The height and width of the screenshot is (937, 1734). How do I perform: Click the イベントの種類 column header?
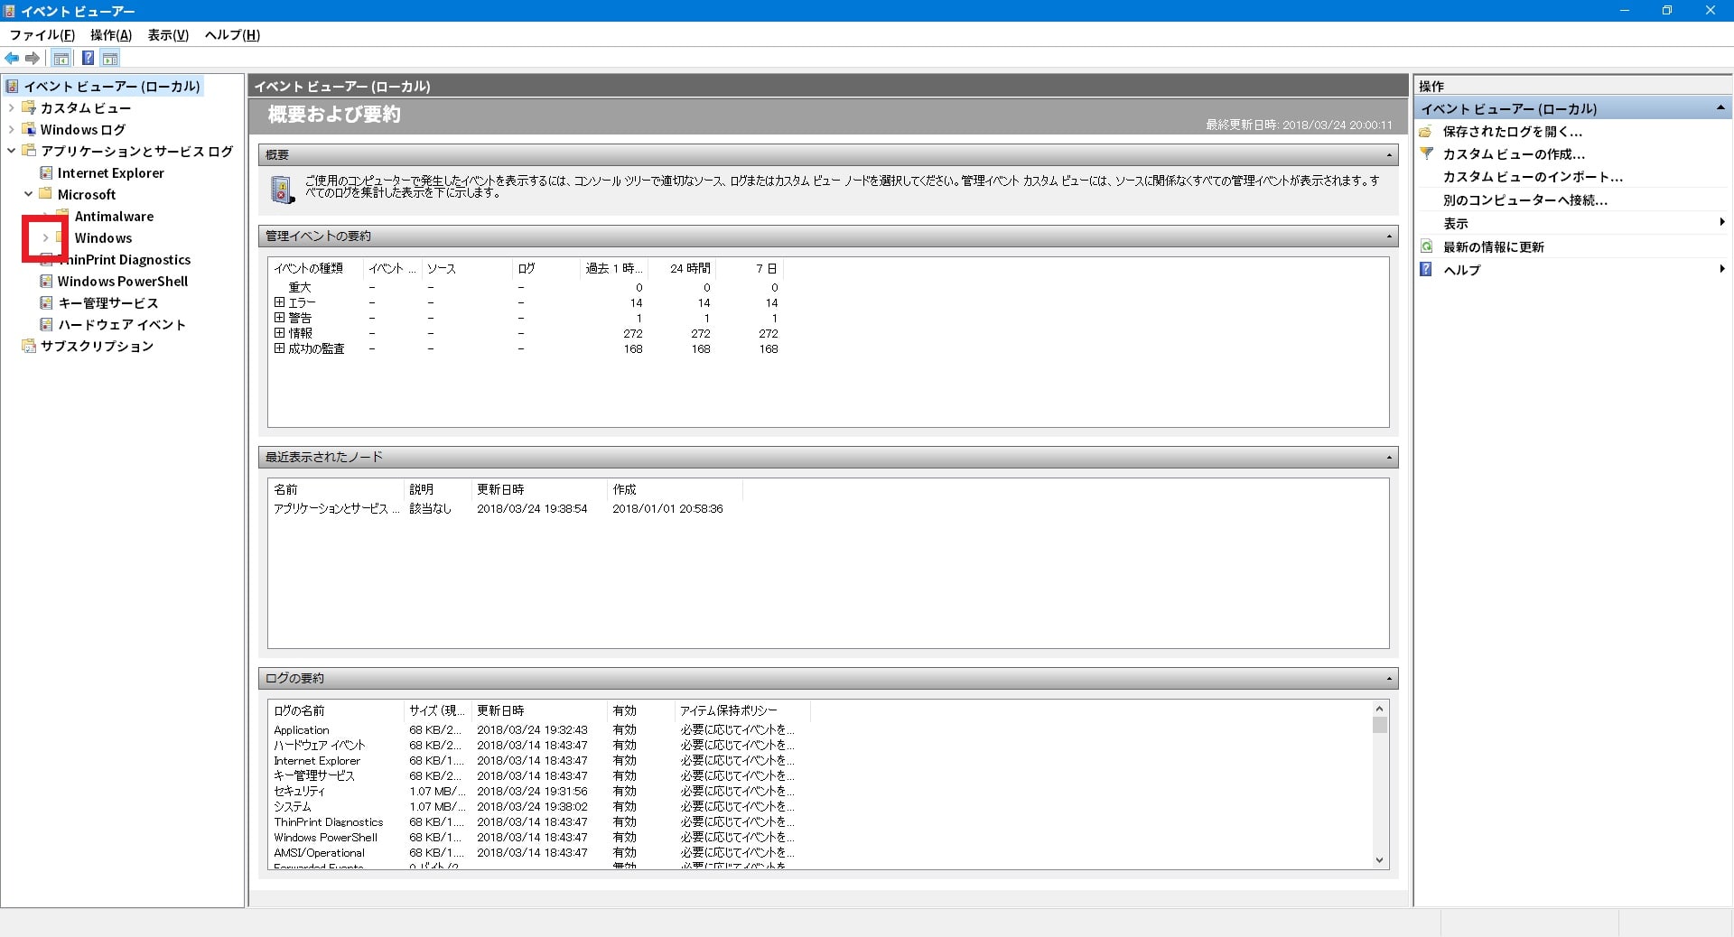(x=315, y=268)
